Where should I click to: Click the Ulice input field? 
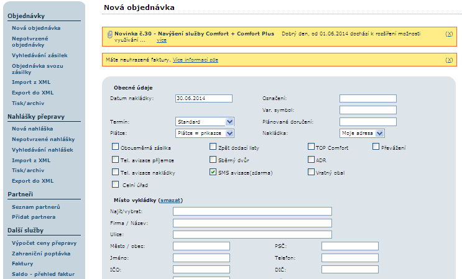(x=252, y=234)
